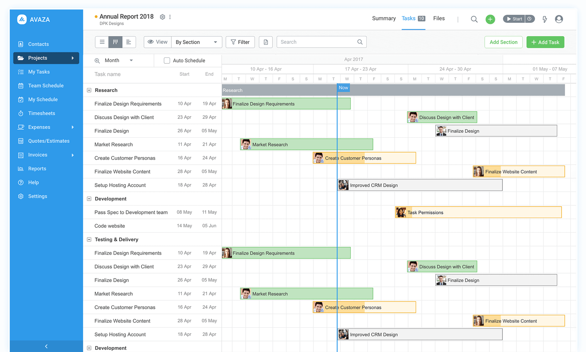Open the Timesheets section in sidebar
This screenshot has height=352, width=586.
(x=41, y=113)
